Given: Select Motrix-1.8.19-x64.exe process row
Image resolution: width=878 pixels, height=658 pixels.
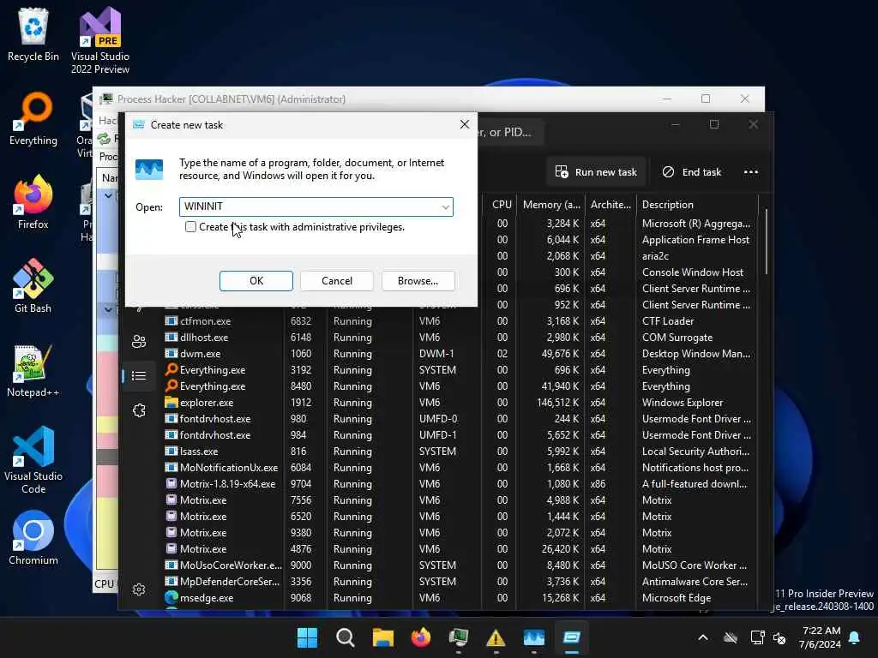Looking at the screenshot, I should click(x=460, y=483).
